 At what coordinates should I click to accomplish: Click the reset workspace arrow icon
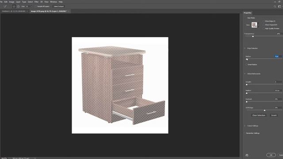pyautogui.click(x=247, y=155)
